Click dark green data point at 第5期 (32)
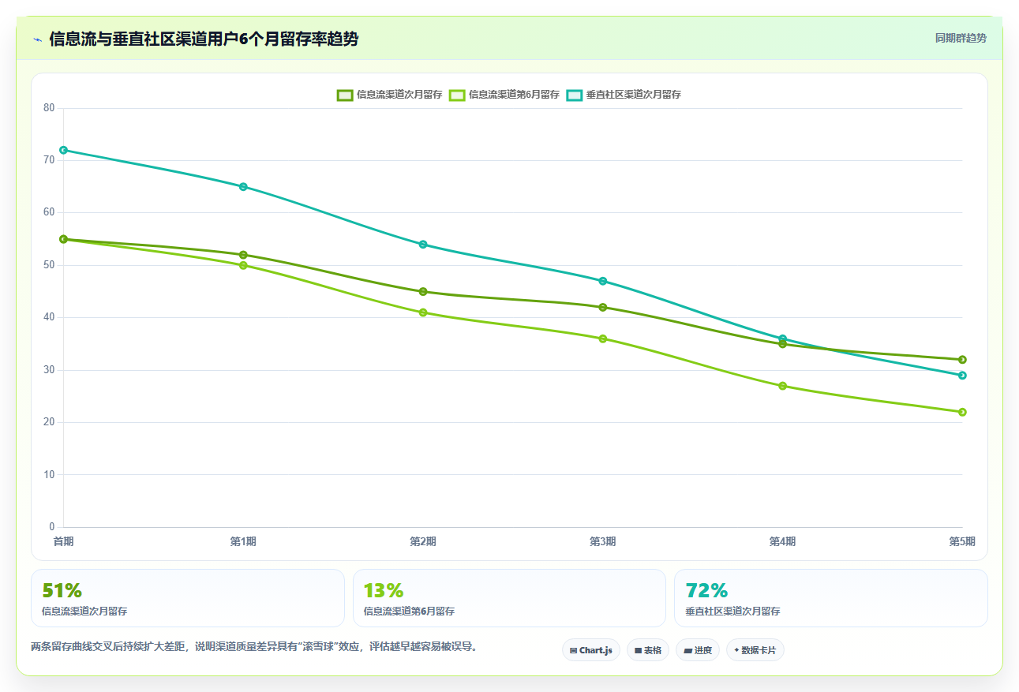 [962, 360]
